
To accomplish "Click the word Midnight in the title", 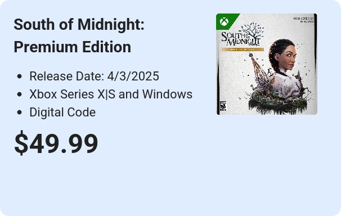I will (111, 25).
